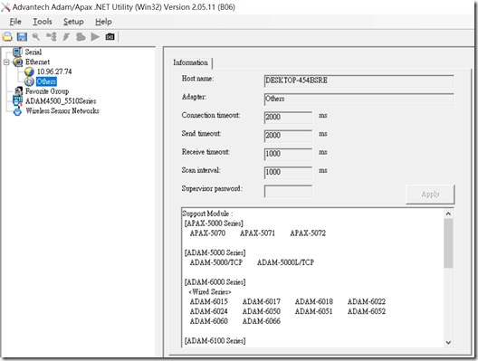Click the Scan interval field
The width and height of the screenshot is (478, 361).
coord(288,172)
